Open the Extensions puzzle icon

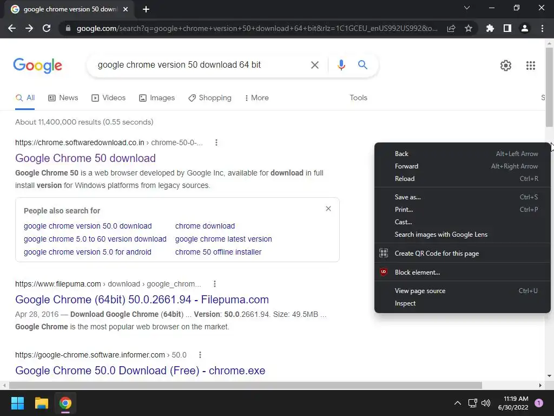[490, 28]
